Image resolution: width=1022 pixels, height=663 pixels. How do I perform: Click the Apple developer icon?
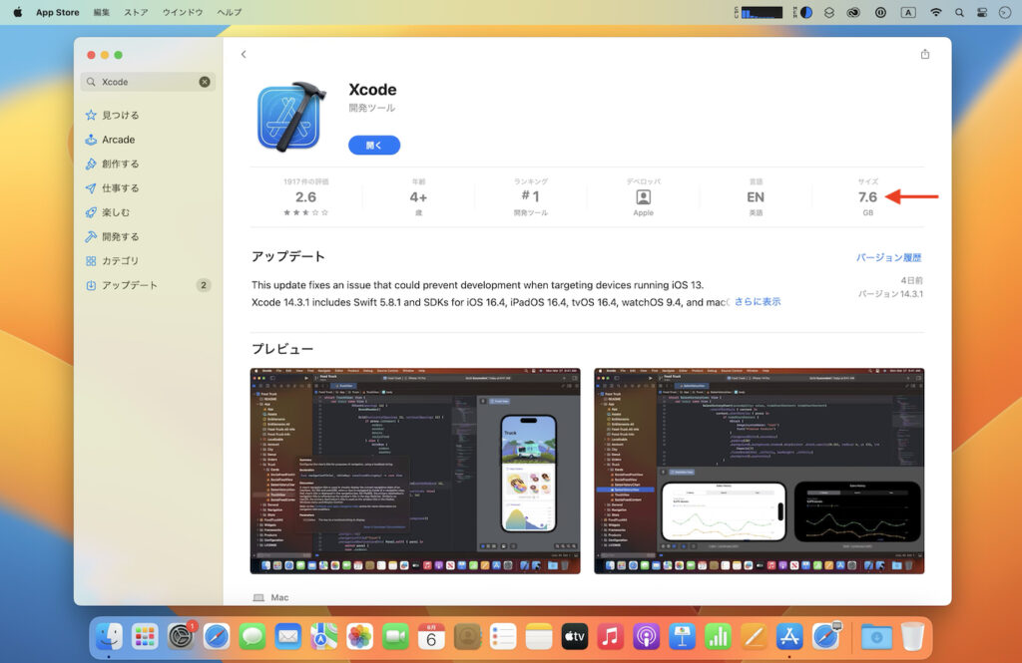644,197
